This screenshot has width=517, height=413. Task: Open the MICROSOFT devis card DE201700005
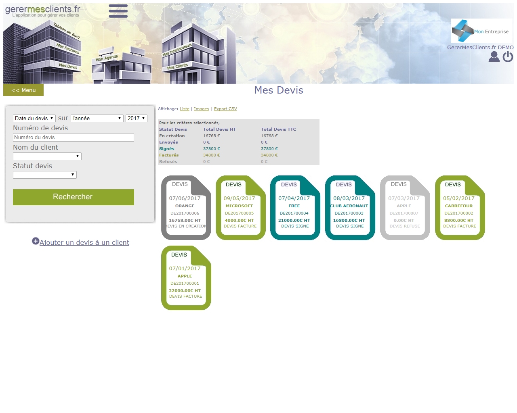(x=241, y=208)
